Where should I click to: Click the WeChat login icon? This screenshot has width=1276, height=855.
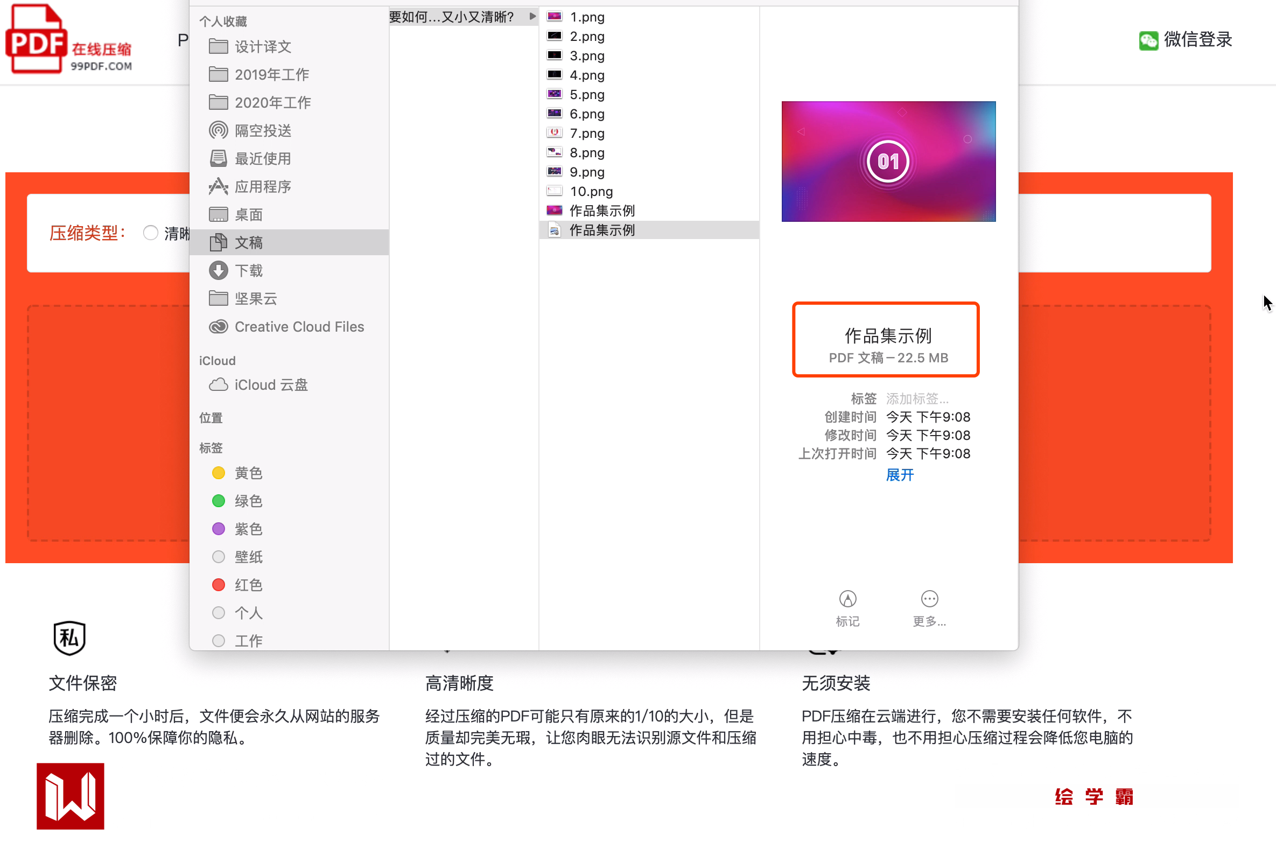click(x=1148, y=40)
